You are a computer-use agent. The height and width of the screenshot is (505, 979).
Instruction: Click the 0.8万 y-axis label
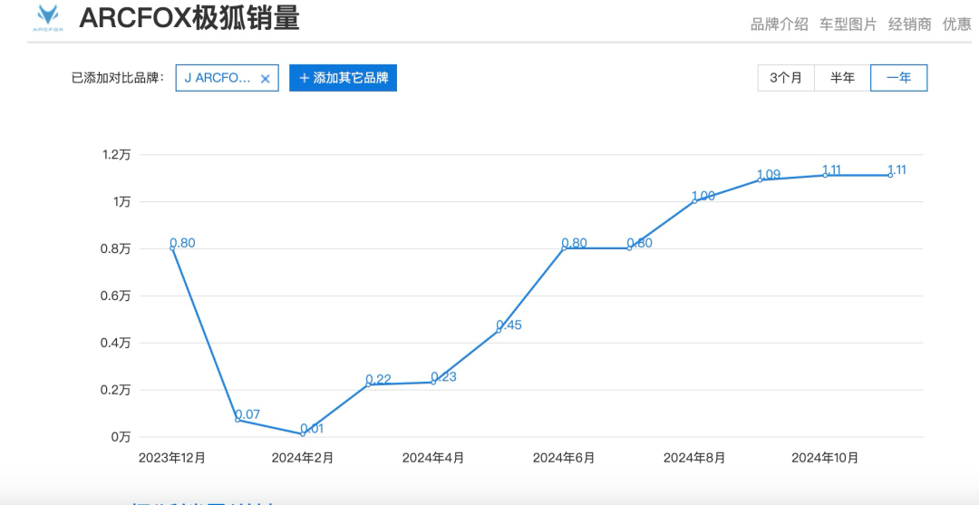(116, 248)
